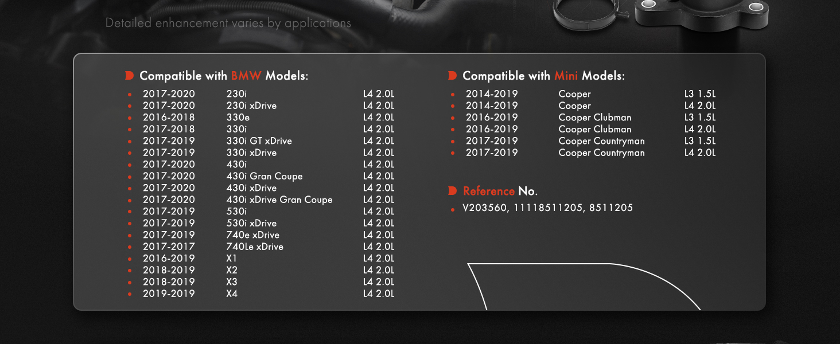Screen dimensions: 840x344
Task: Select the "330i GT xDrive" model name
Action: click(259, 141)
